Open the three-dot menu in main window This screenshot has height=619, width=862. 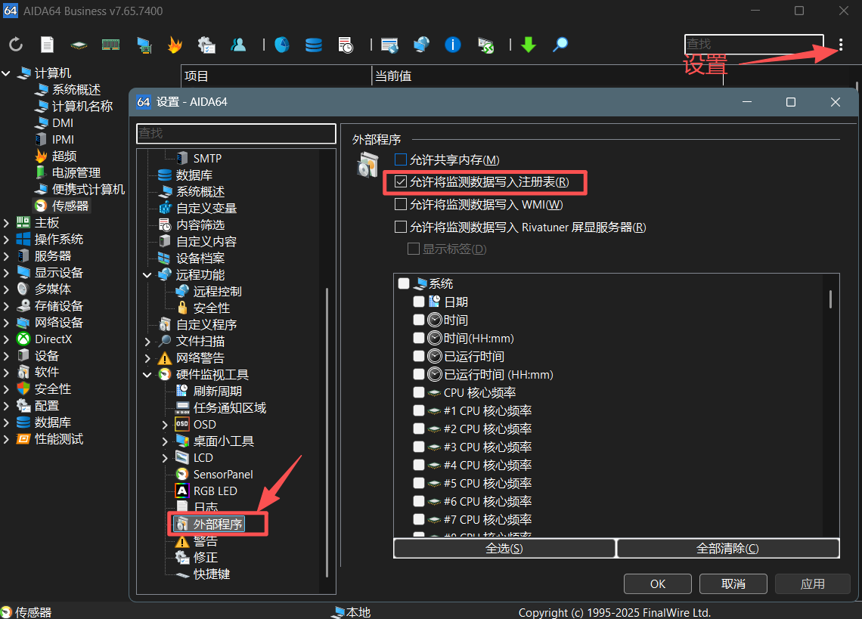point(841,45)
